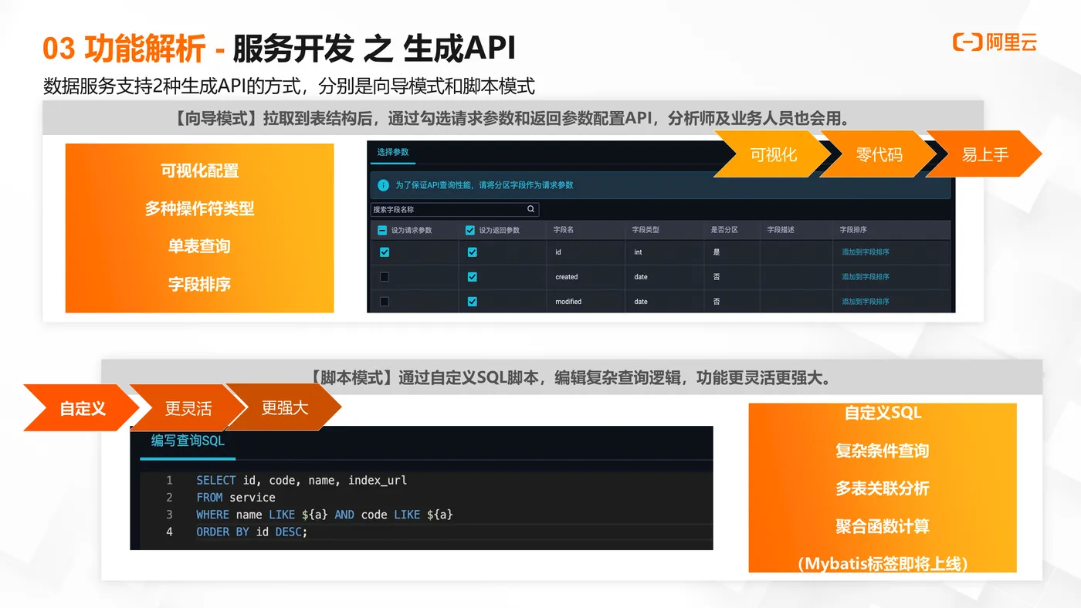The width and height of the screenshot is (1081, 608).
Task: Click the blue info icon in the notice bar
Action: (383, 185)
